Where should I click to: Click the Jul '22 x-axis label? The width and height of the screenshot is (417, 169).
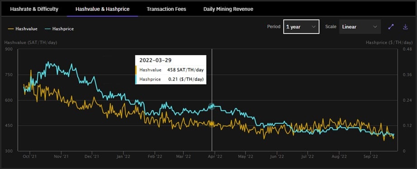(307, 156)
